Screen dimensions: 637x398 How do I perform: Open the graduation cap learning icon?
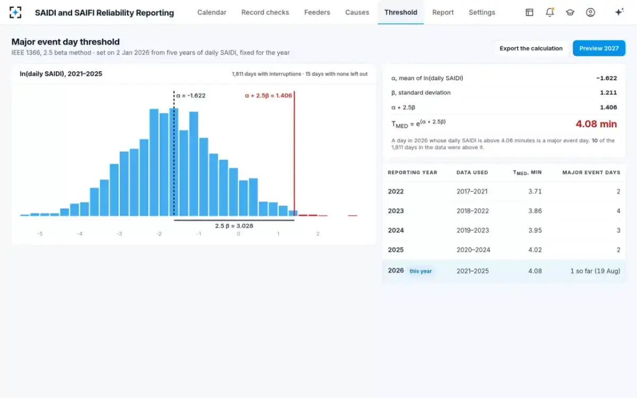(570, 12)
